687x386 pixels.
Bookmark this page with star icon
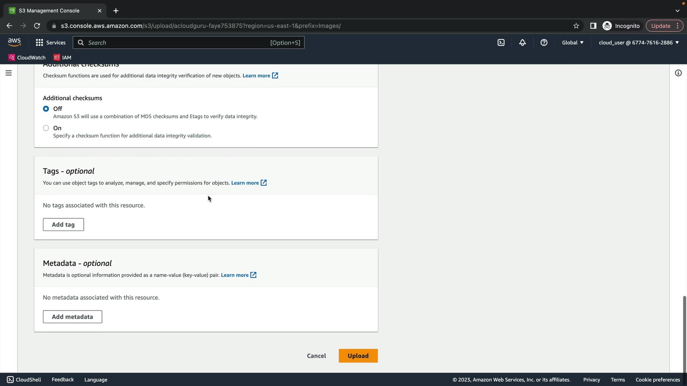pyautogui.click(x=576, y=26)
